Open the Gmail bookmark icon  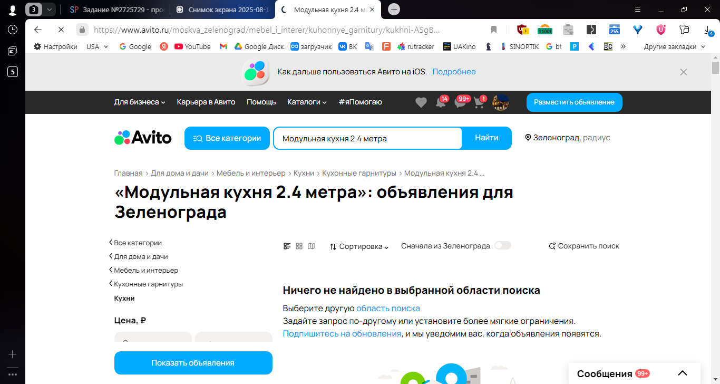click(x=223, y=46)
